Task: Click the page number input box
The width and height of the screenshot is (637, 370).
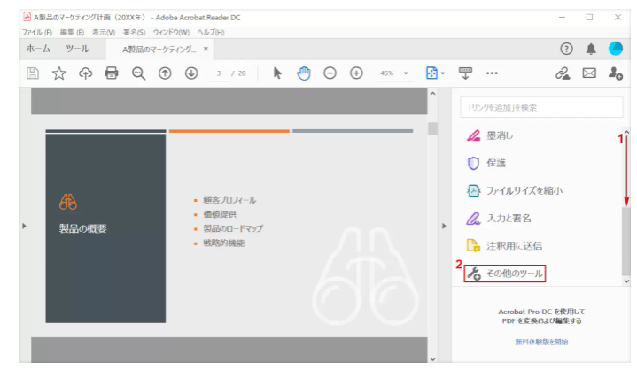Action: click(x=219, y=73)
